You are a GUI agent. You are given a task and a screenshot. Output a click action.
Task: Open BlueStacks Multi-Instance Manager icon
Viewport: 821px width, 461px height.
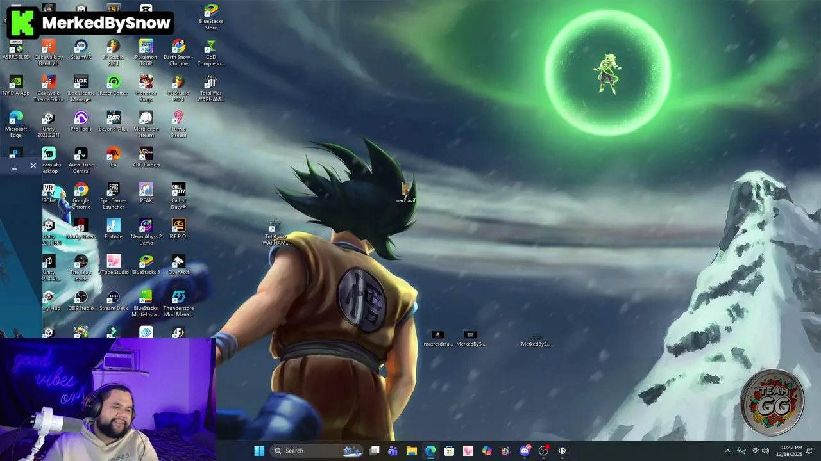[146, 304]
